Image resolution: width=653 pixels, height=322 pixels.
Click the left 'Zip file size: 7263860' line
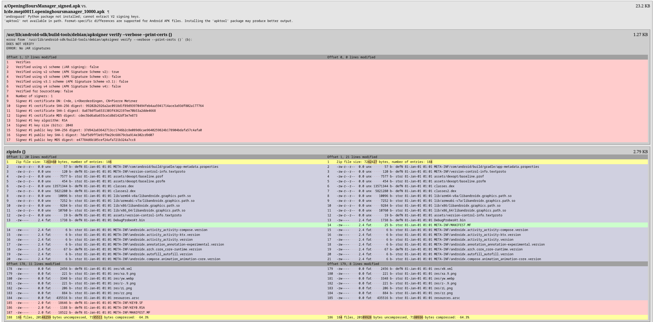63,162
